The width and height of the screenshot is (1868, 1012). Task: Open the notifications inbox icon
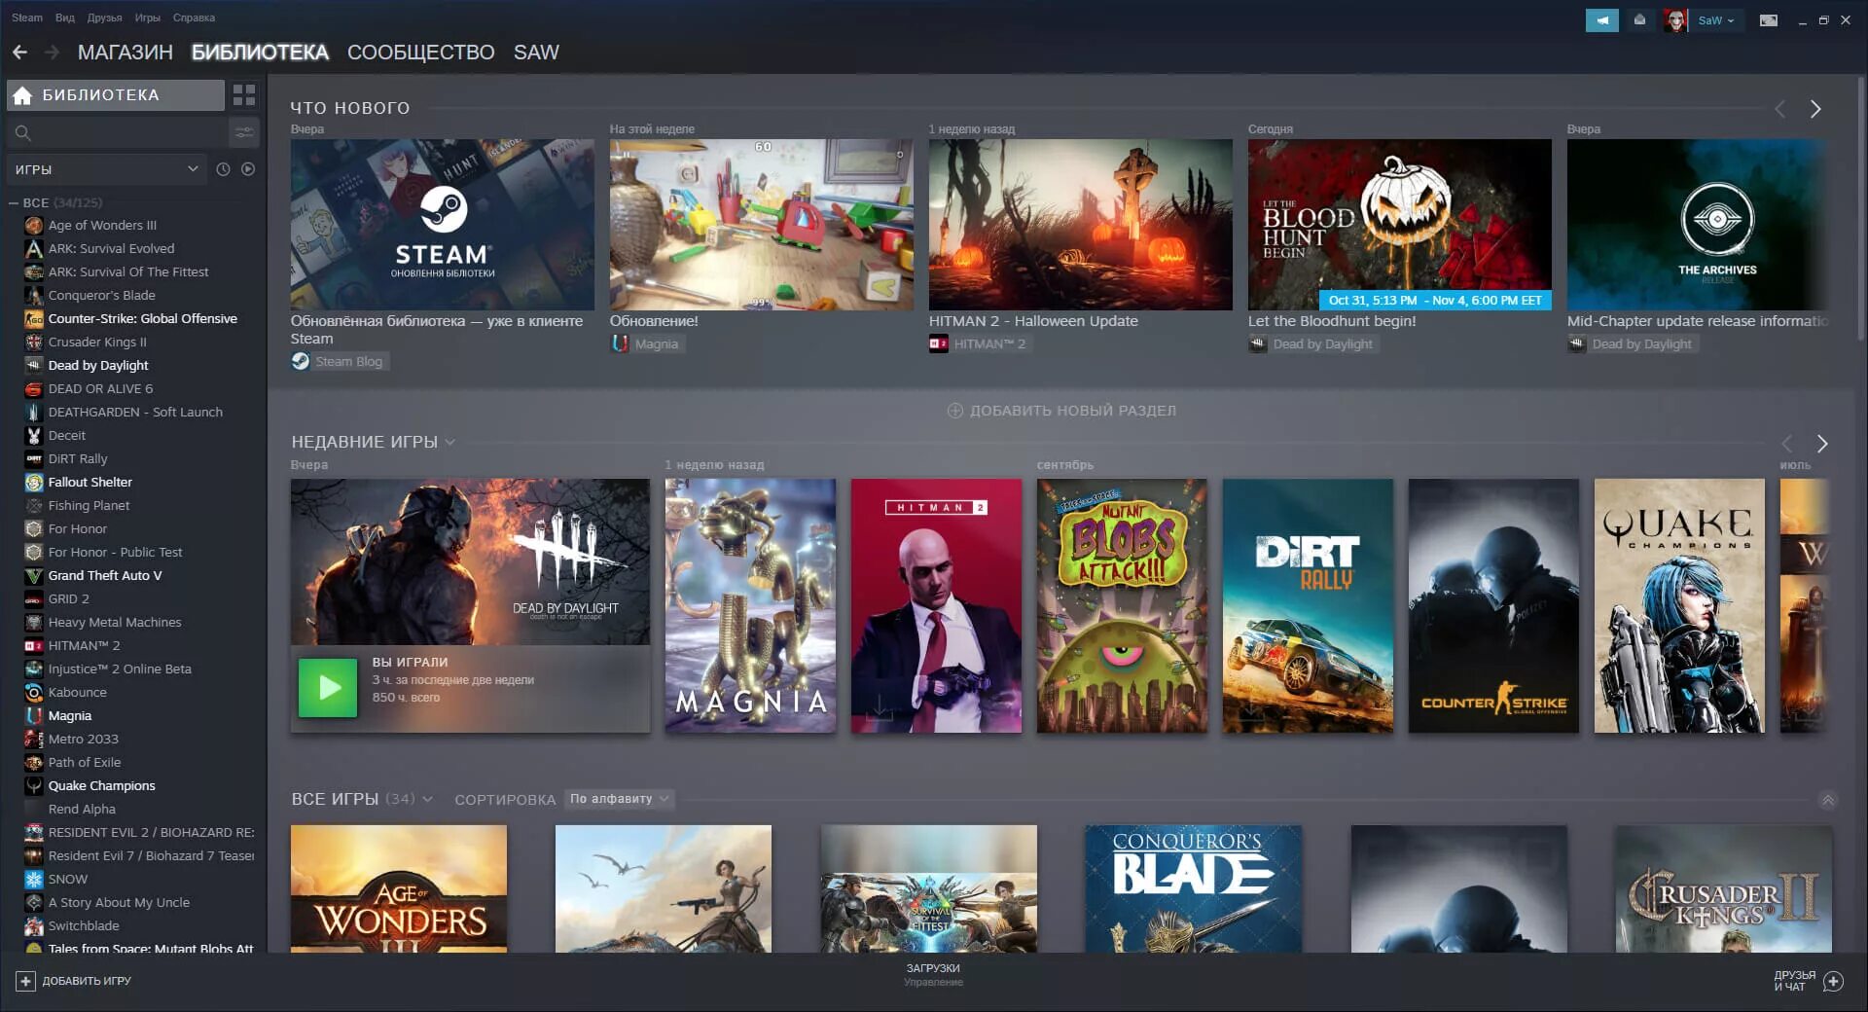coord(1639,20)
